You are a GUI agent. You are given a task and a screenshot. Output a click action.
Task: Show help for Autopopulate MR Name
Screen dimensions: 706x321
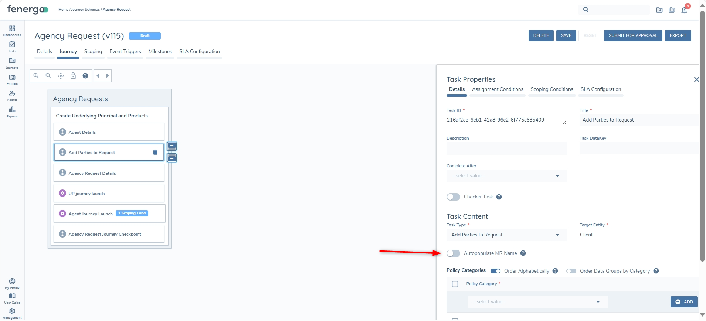click(x=523, y=253)
